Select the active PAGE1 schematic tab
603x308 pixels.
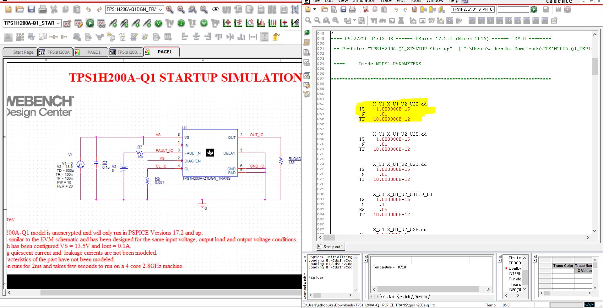point(162,52)
